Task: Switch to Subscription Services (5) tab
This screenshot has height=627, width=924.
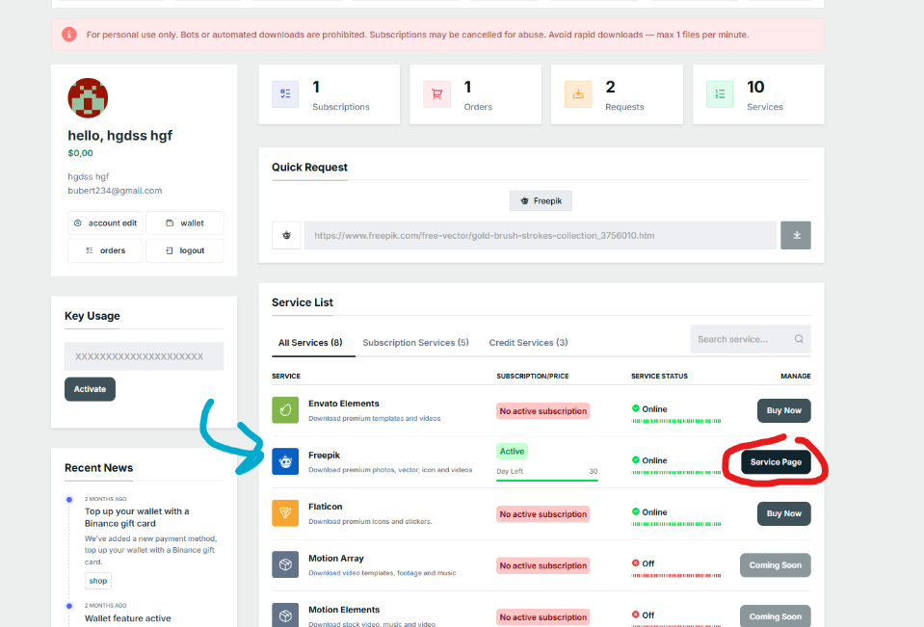Action: pyautogui.click(x=415, y=342)
